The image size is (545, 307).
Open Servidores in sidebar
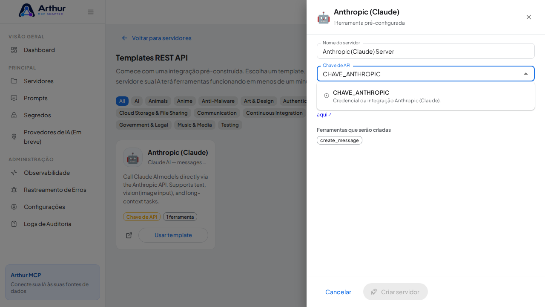[x=39, y=81]
